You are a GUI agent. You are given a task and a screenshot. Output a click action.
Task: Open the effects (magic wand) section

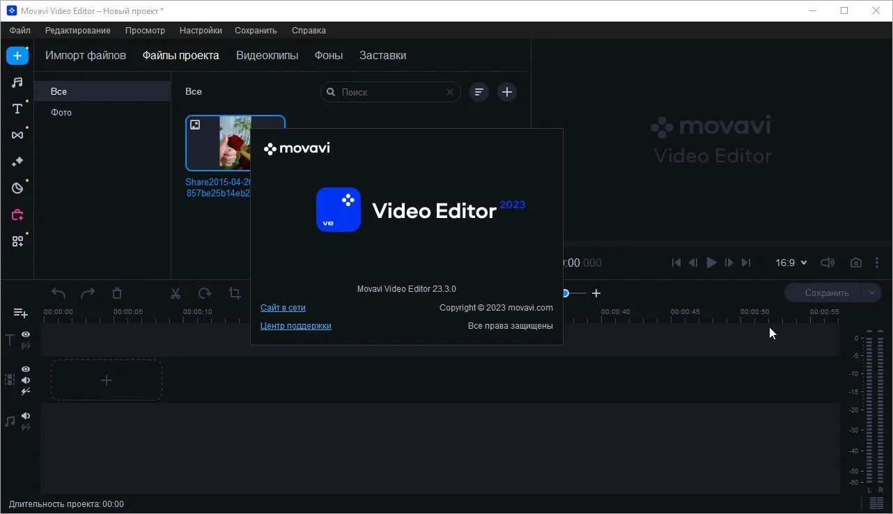point(17,162)
